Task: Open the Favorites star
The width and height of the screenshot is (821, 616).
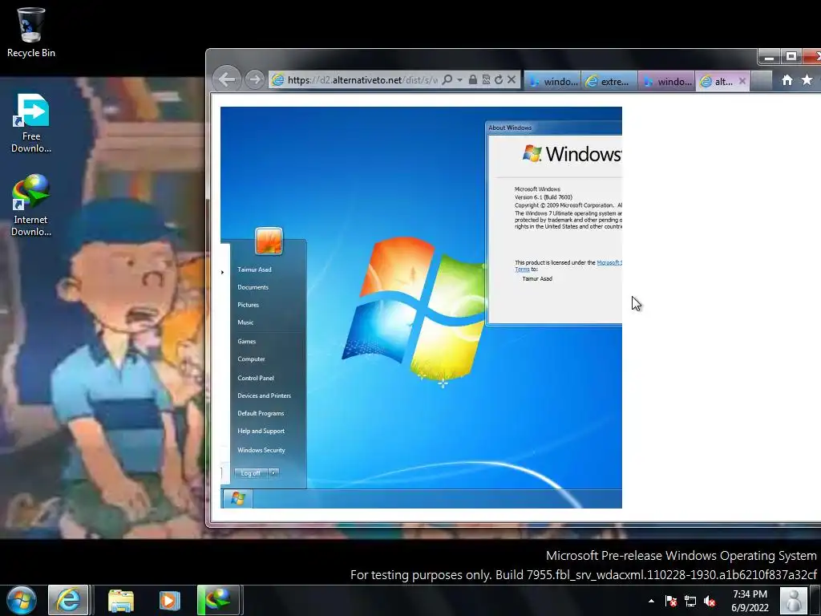Action: (807, 80)
